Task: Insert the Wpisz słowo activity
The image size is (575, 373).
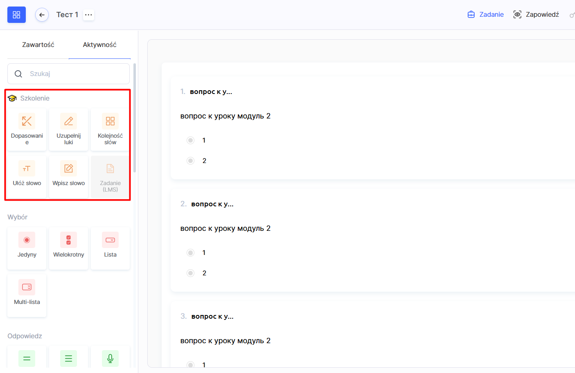Action: coord(68,176)
